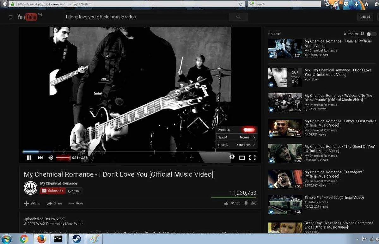The height and width of the screenshot is (244, 379).
Task: Open Chrome from the taskbar
Action: tap(24, 239)
